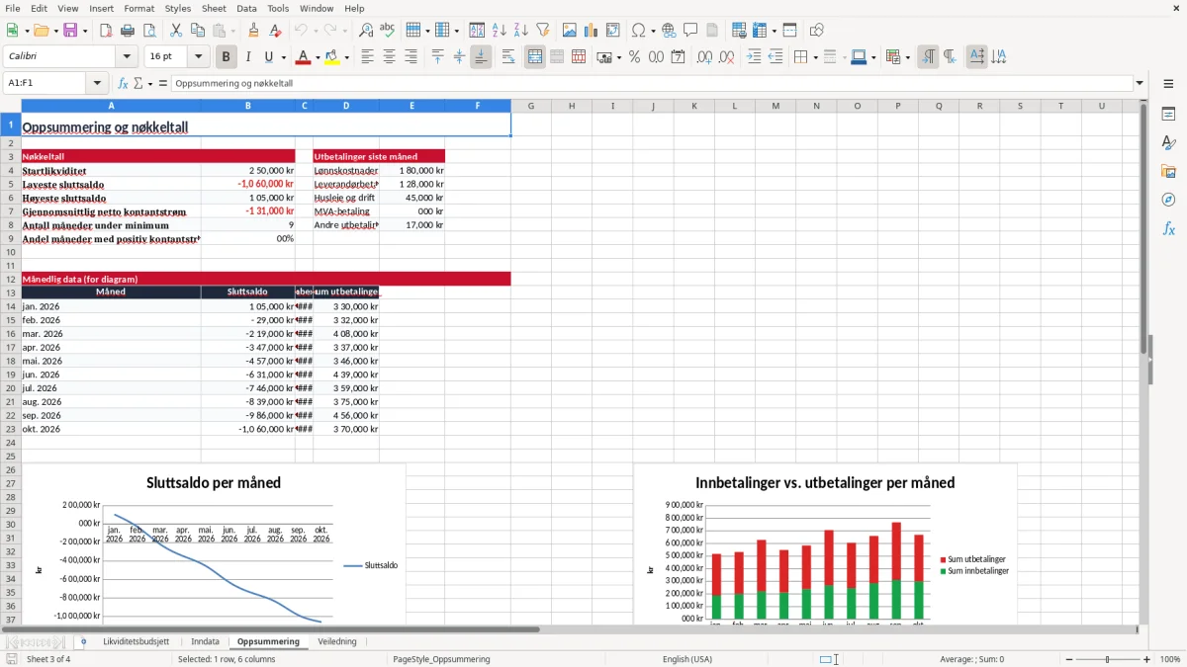
Task: Toggle Merge and Center Cells
Action: [x=535, y=57]
